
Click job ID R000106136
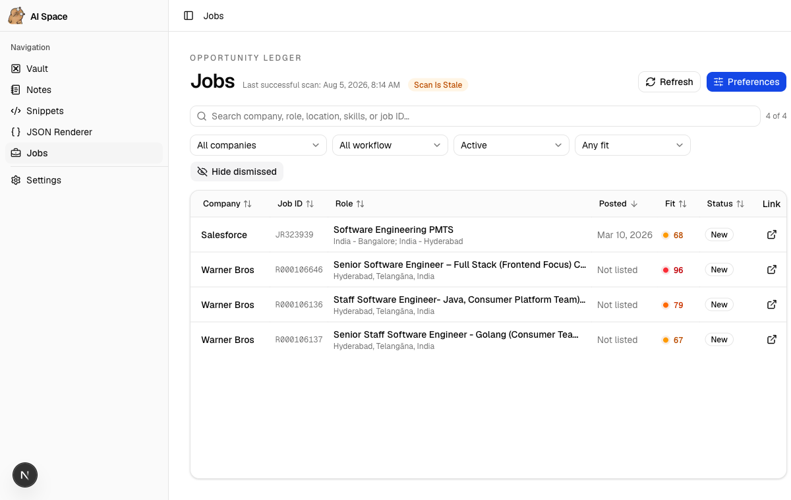[x=299, y=305]
